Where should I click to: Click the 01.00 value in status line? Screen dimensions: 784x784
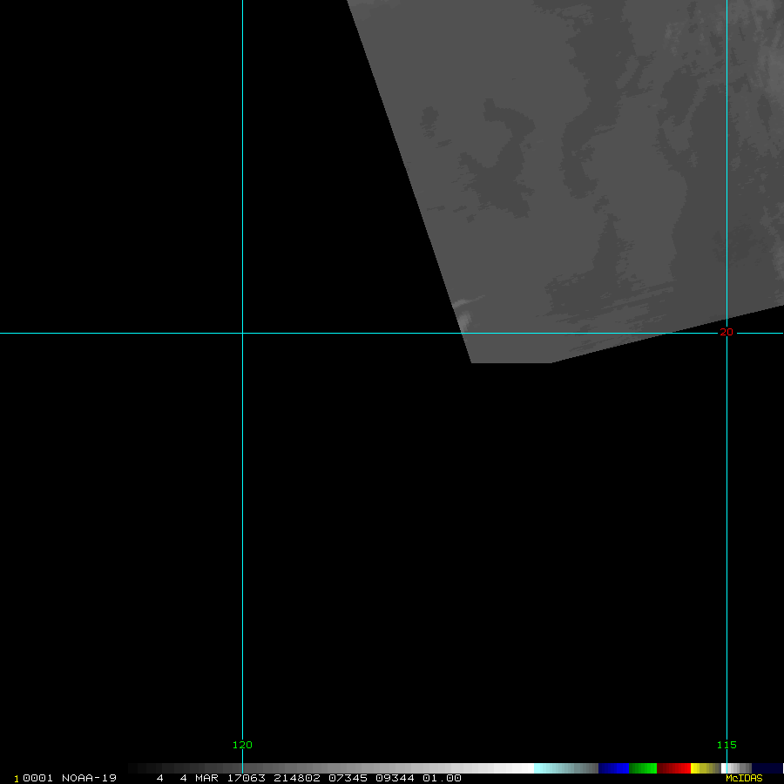442,778
